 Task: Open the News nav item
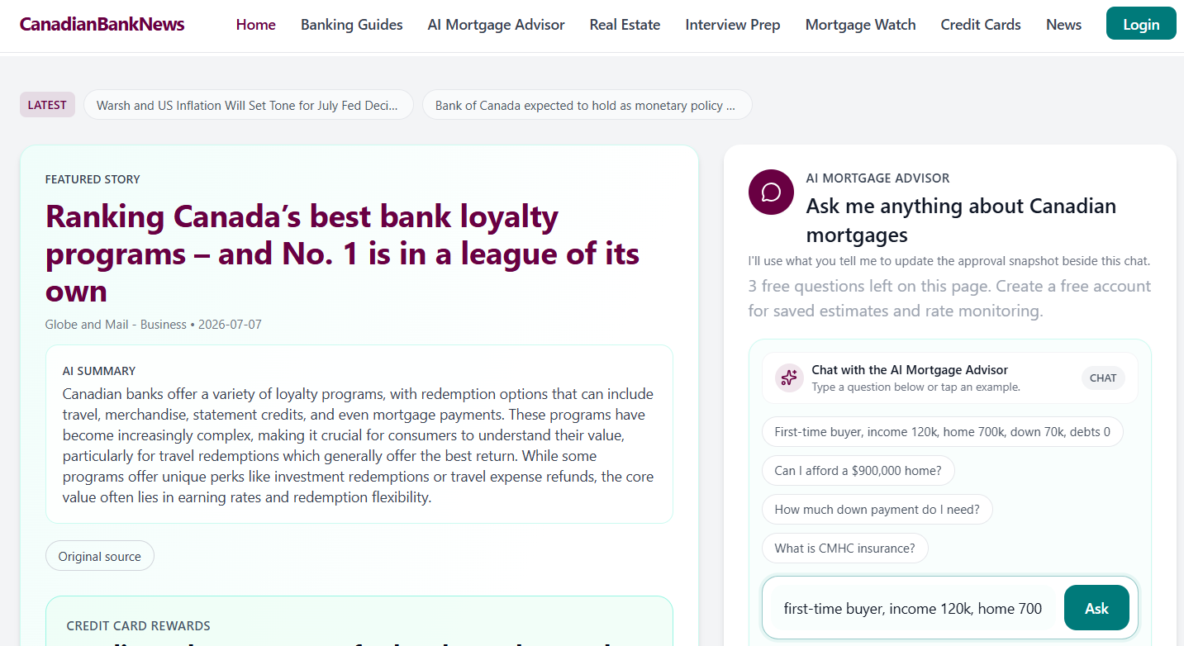point(1063,25)
